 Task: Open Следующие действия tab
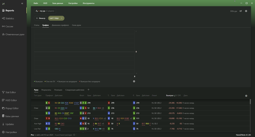[x=75, y=90]
